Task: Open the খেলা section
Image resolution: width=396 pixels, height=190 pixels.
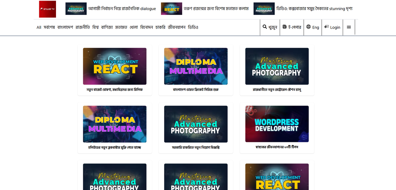Action: click(x=134, y=27)
